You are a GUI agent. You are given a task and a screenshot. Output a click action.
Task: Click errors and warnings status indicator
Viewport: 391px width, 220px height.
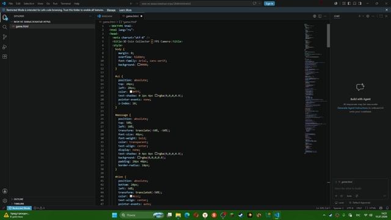(39, 208)
